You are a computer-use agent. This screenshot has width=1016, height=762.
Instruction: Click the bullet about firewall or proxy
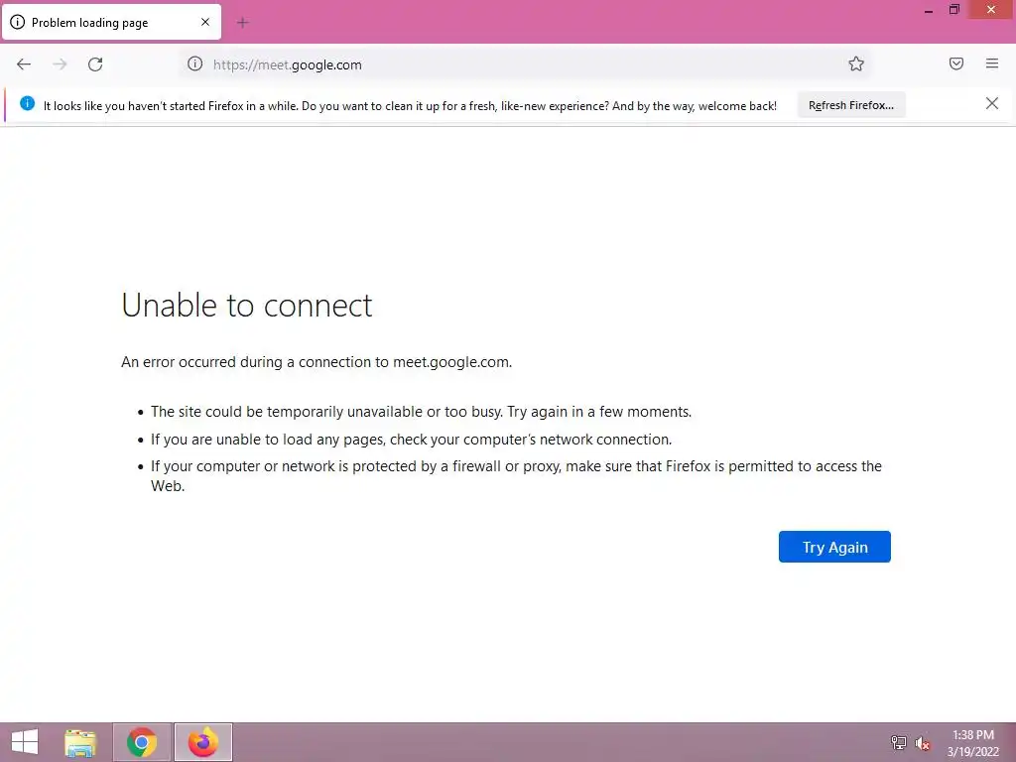pyautogui.click(x=516, y=475)
